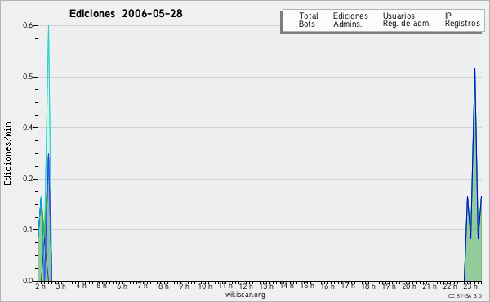This screenshot has height=302, width=490.
Task: Click the 0.4 y-axis value
Action: [28, 127]
